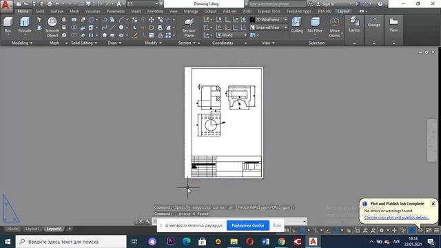Click the Undo arrow in quick access toolbar

tap(57, 4)
